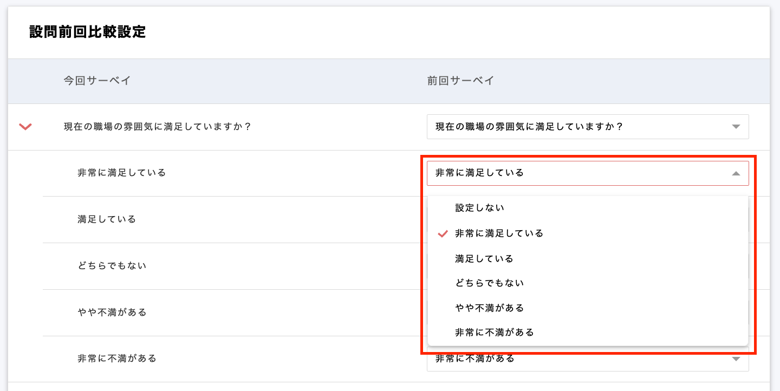Click the 設問前回比較設定 page heading
This screenshot has height=391, width=780.
[x=88, y=32]
